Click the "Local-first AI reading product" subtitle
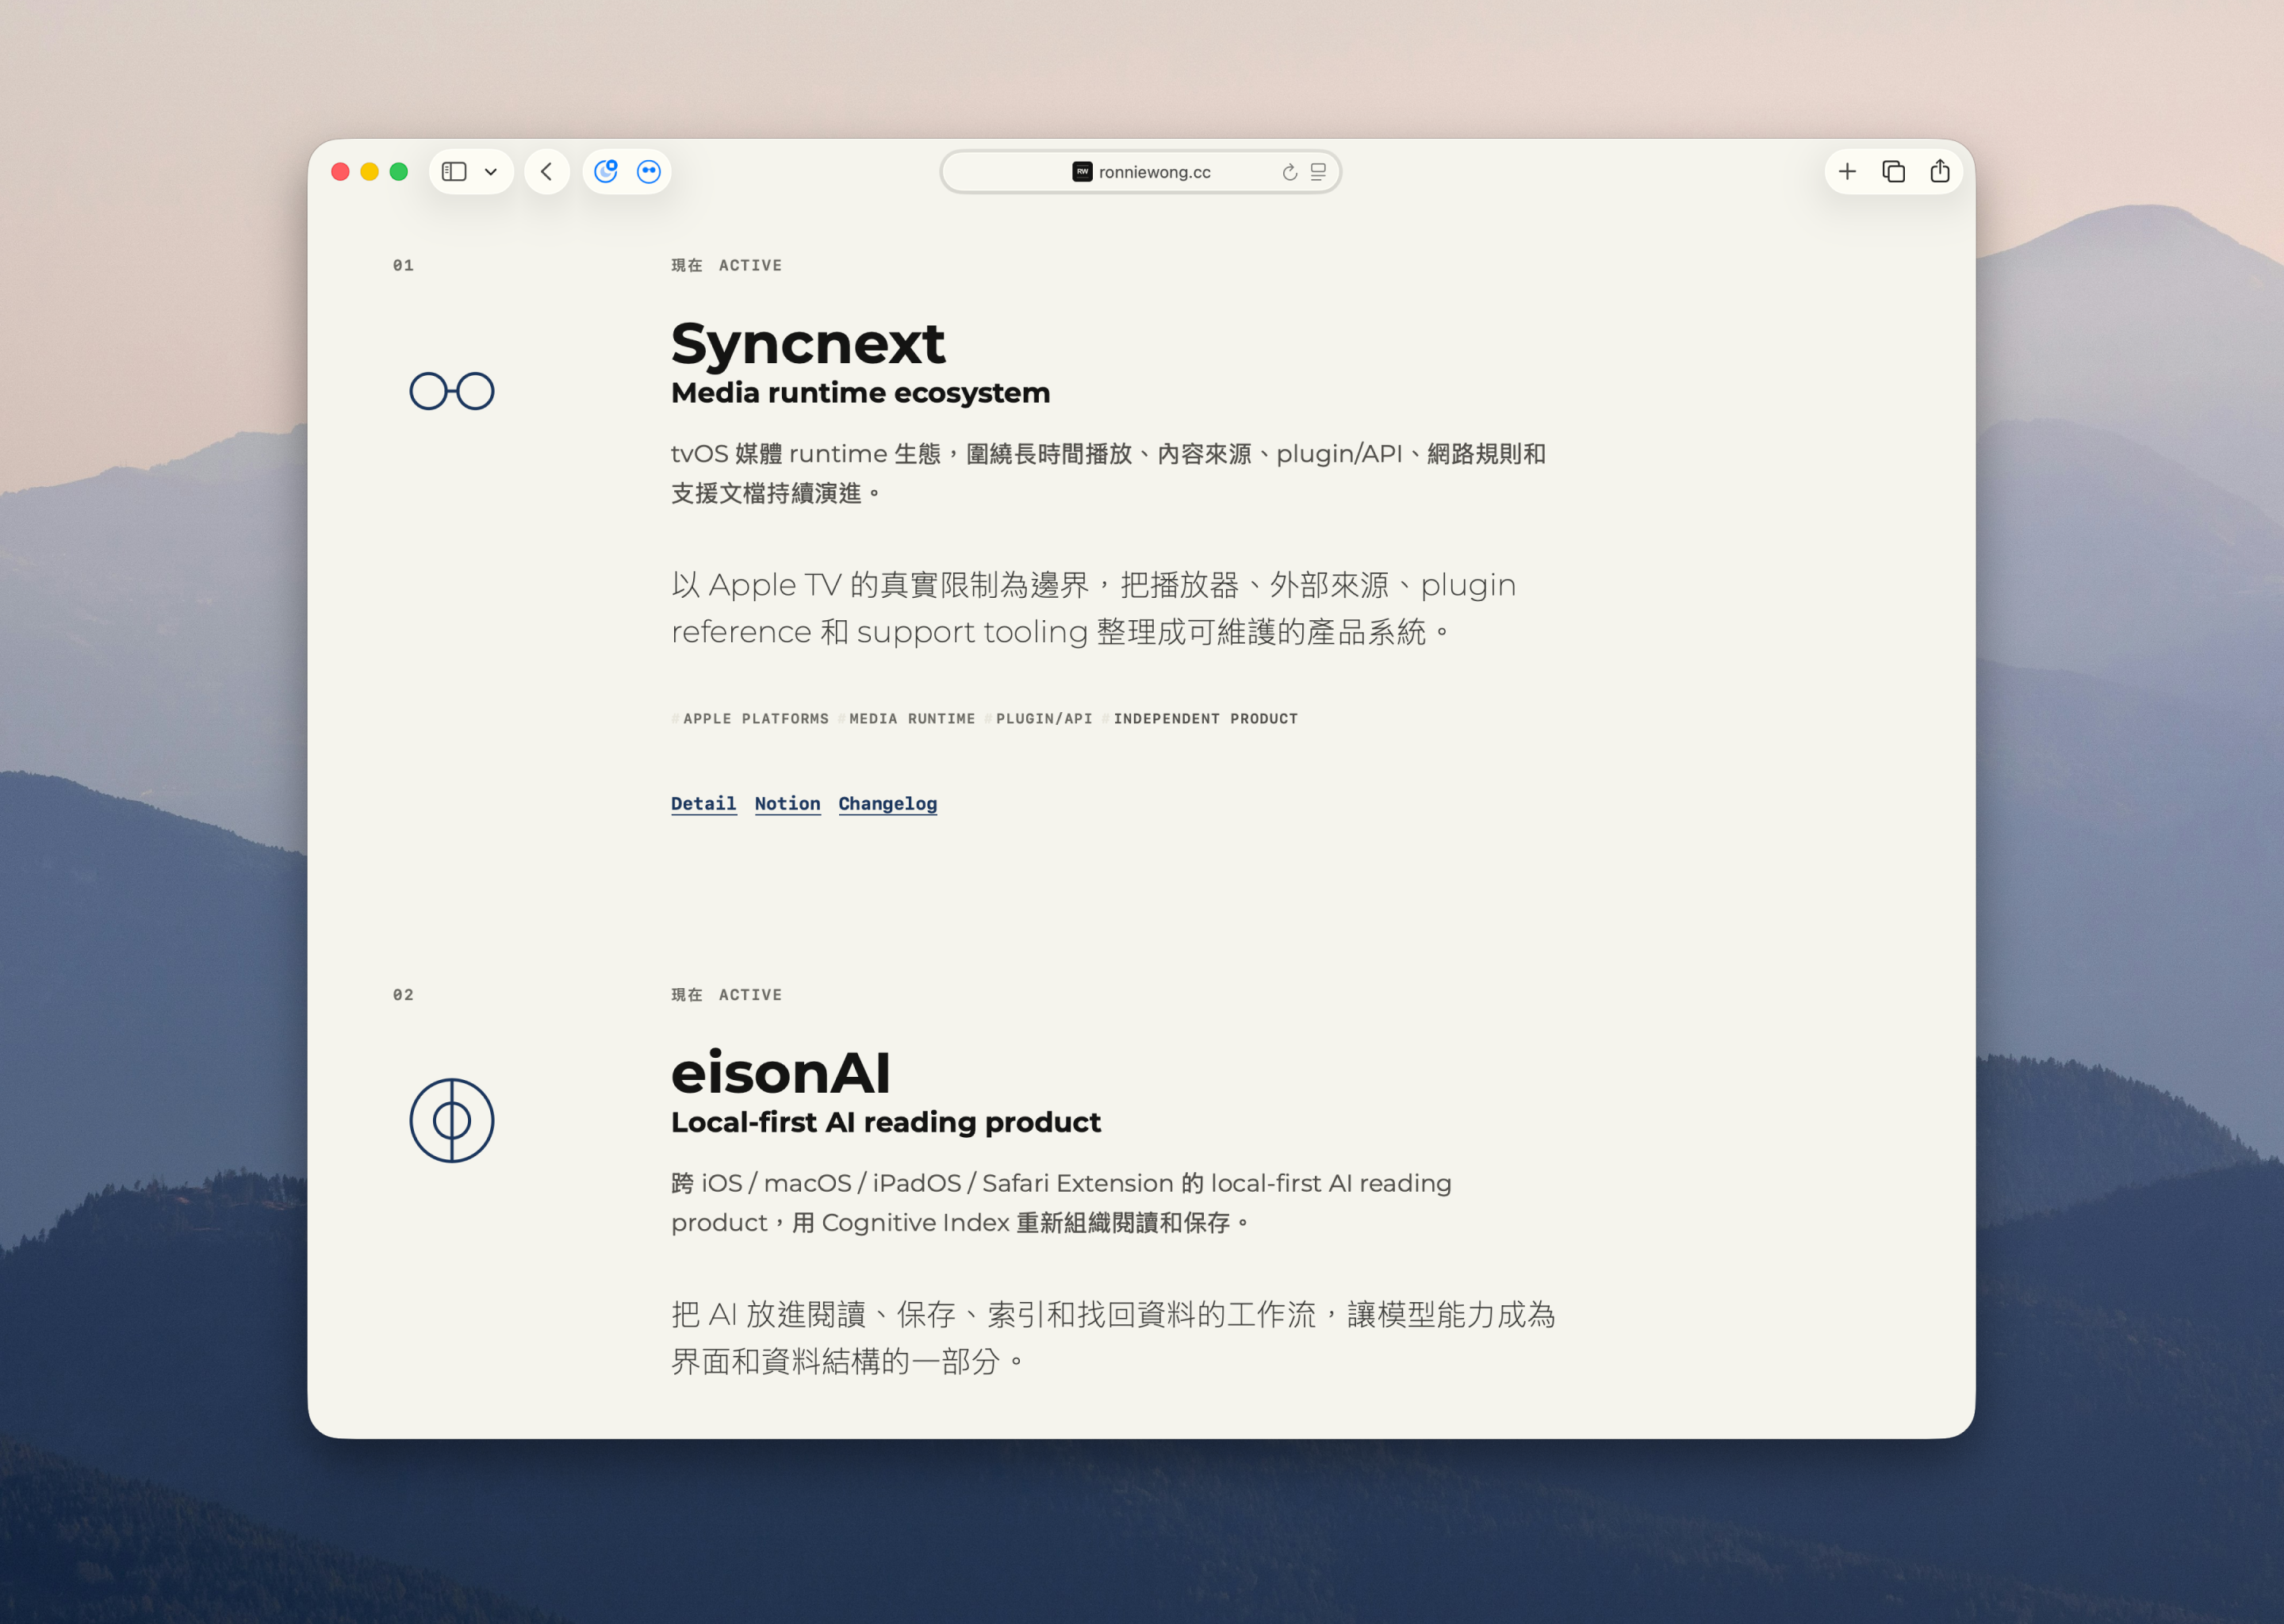 tap(886, 1122)
